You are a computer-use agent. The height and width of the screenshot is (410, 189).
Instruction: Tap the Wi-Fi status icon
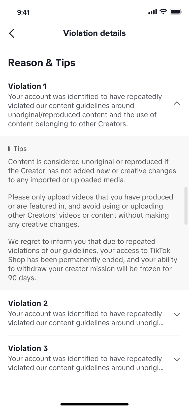tap(164, 12)
